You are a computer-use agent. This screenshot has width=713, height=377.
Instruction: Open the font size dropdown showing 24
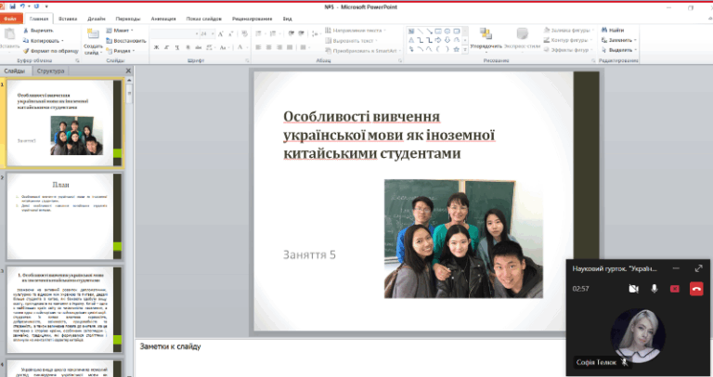pyautogui.click(x=213, y=33)
